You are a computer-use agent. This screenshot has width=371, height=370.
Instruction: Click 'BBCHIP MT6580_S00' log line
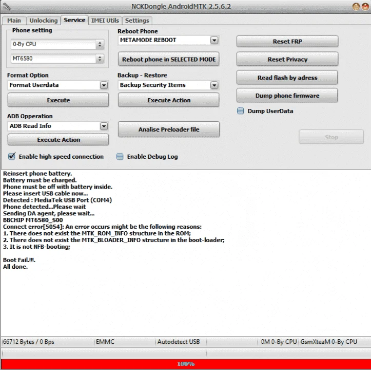(x=33, y=220)
